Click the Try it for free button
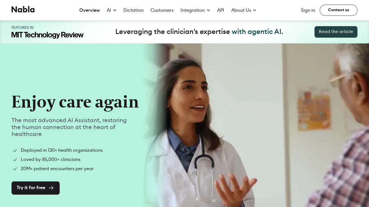The image size is (369, 207). pos(35,188)
